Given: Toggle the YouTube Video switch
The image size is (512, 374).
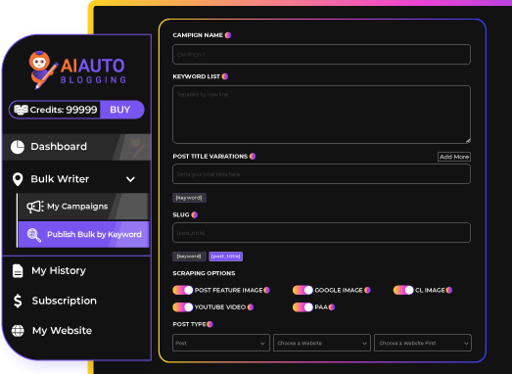Looking at the screenshot, I should (x=183, y=307).
